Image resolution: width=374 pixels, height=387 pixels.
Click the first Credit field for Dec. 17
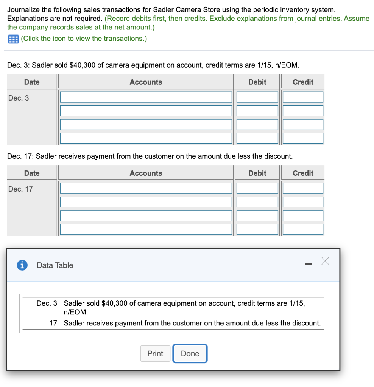coord(302,188)
